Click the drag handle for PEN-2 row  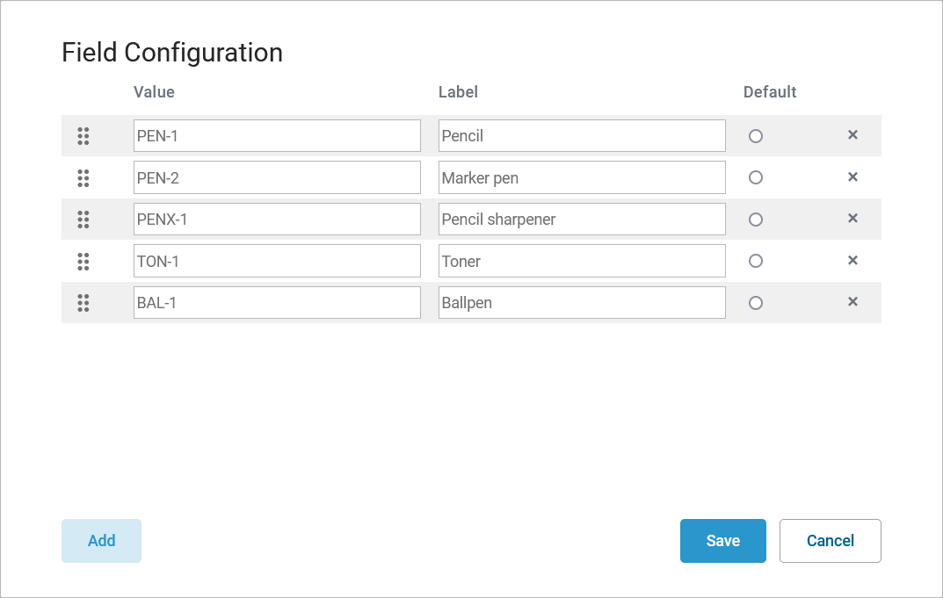[83, 177]
